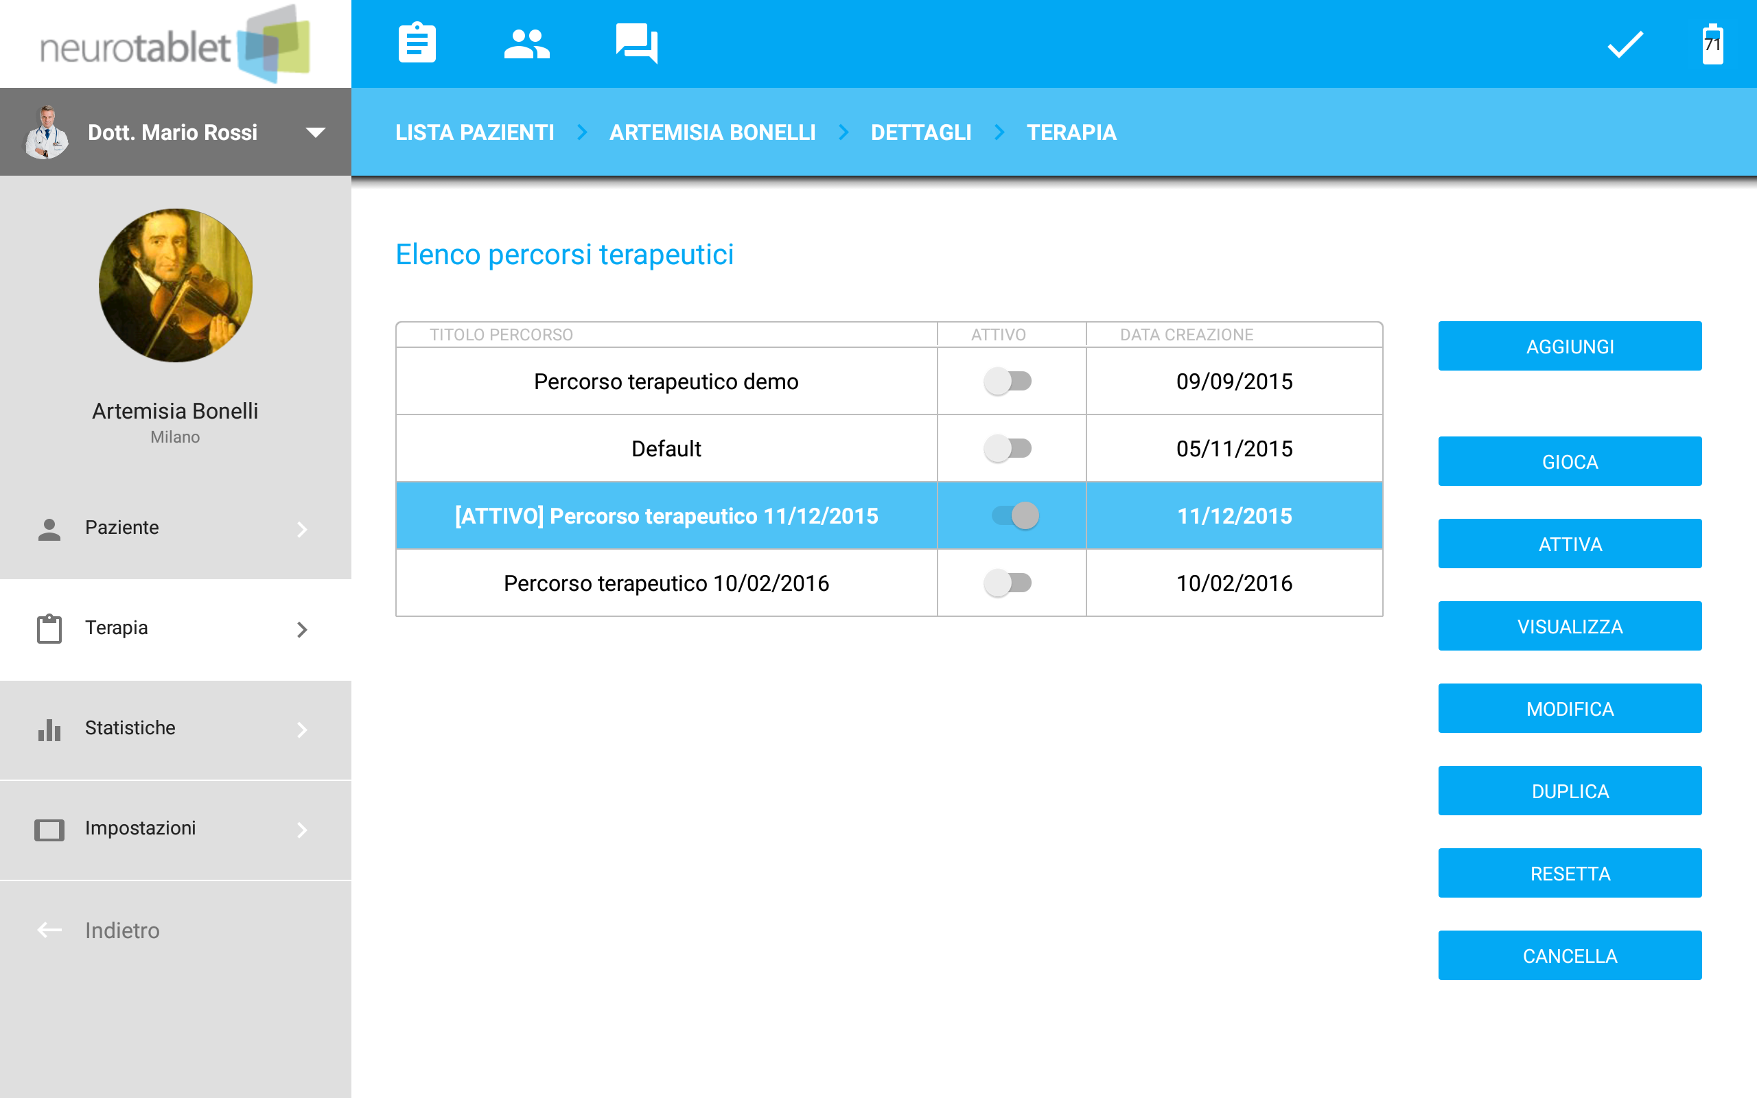
Task: Go to Lista Pazienti breadcrumb
Action: tap(474, 132)
